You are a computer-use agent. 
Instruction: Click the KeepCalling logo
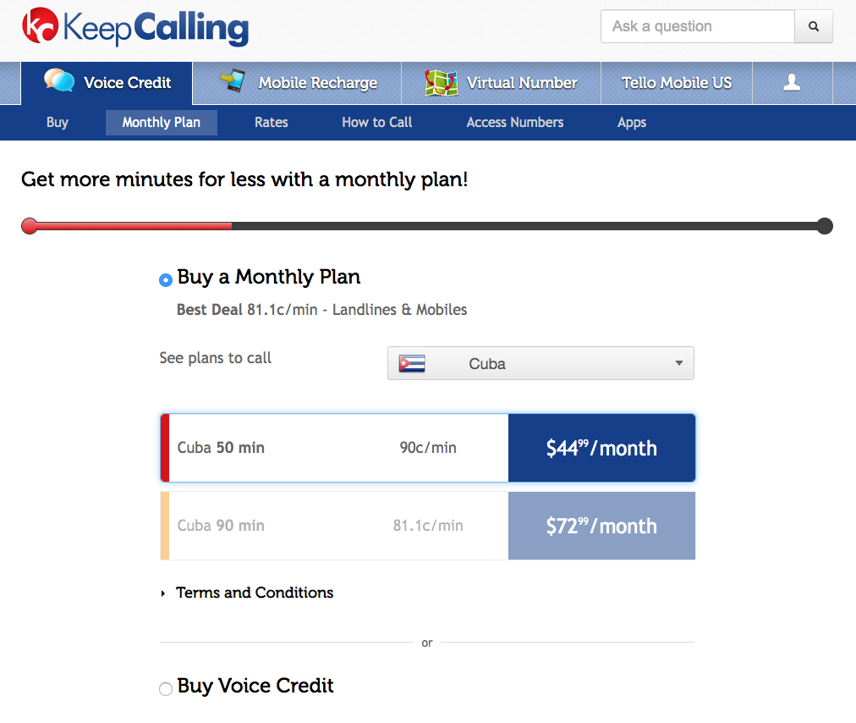134,27
